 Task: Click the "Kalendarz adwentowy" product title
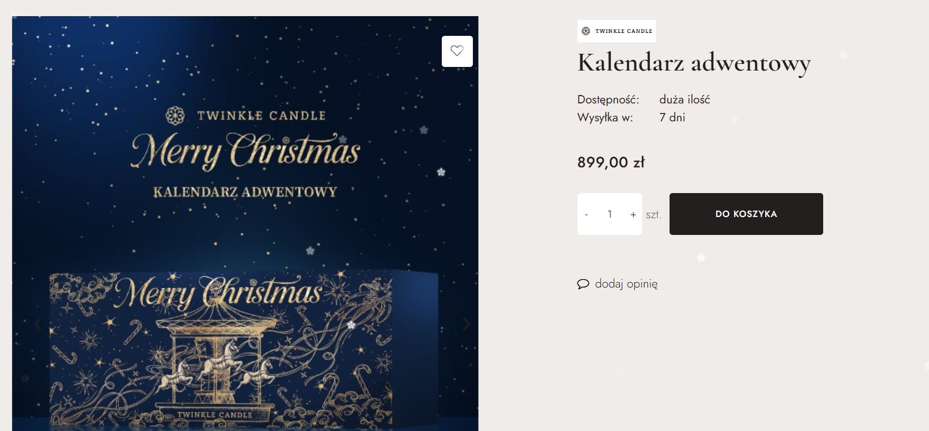coord(693,62)
